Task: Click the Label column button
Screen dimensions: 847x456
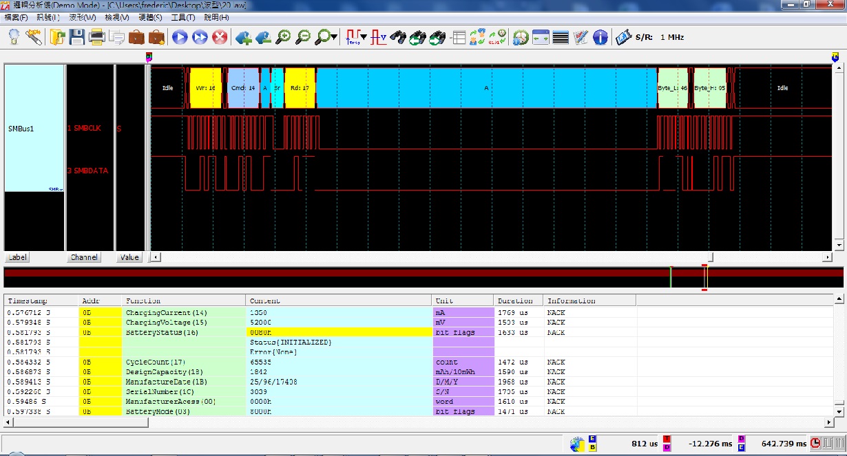Action: 17,257
